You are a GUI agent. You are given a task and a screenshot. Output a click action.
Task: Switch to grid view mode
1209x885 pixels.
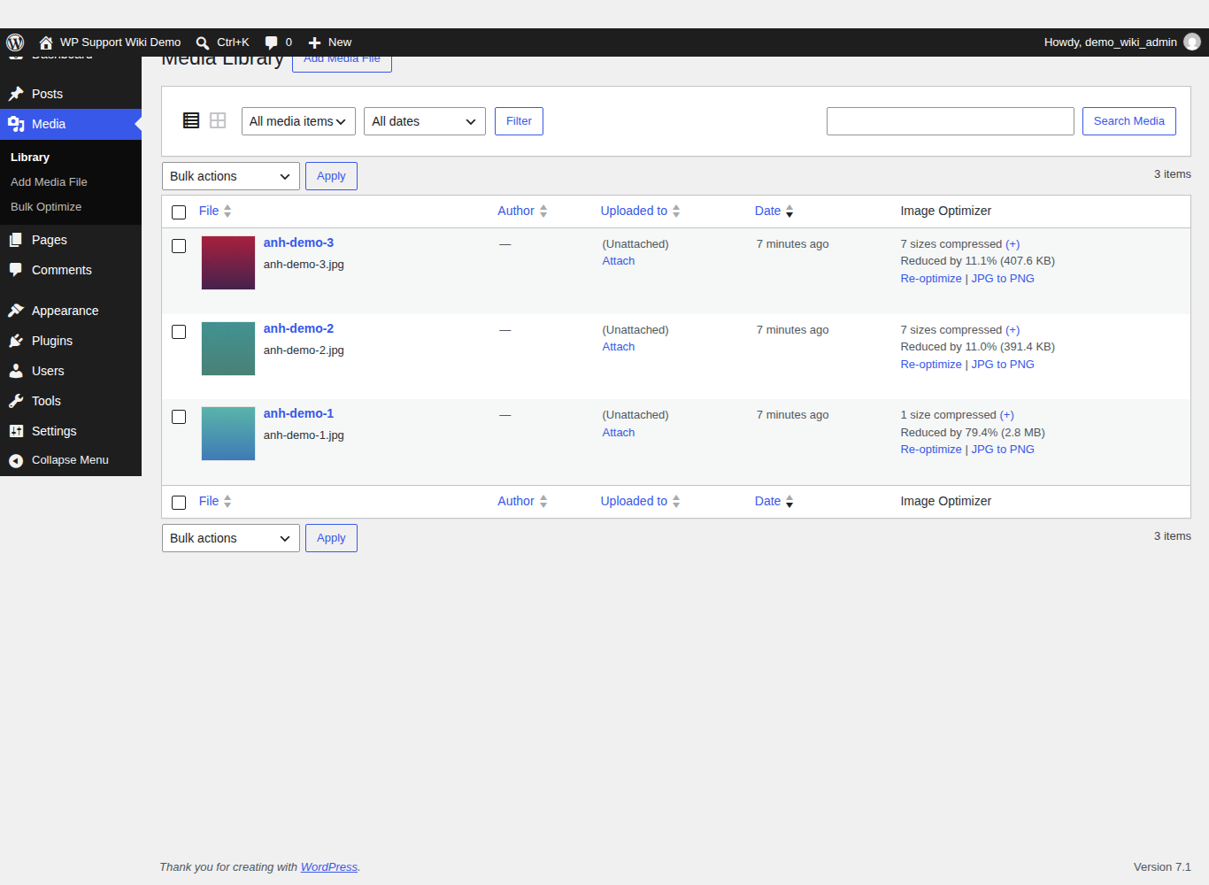(x=218, y=120)
